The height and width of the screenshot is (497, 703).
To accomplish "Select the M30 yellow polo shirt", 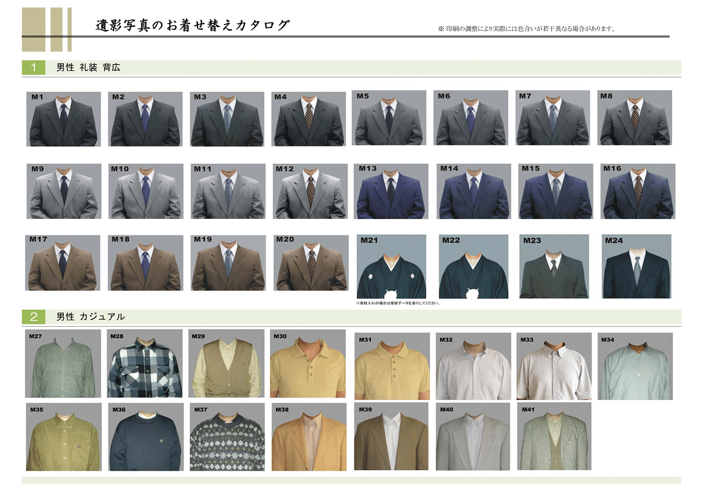I will 308,364.
